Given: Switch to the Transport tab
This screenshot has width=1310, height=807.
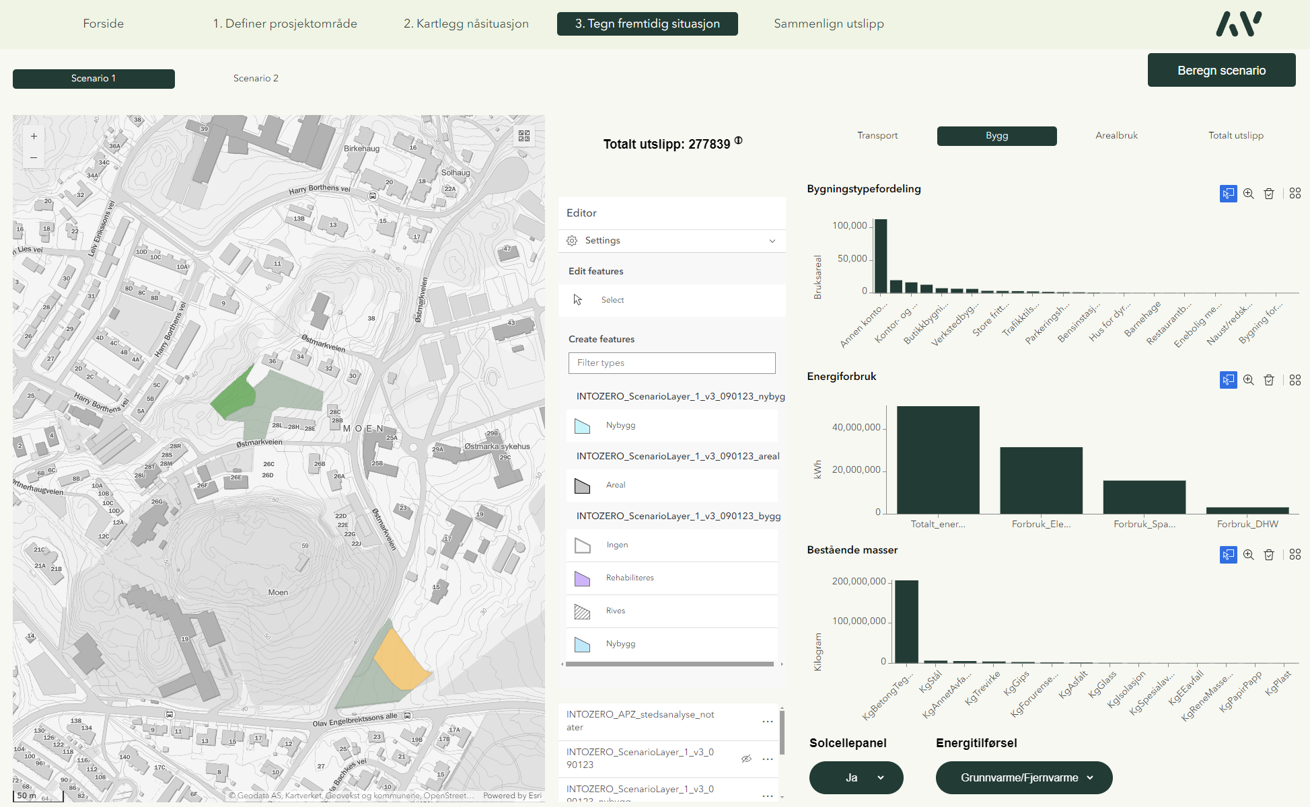Looking at the screenshot, I should tap(877, 136).
